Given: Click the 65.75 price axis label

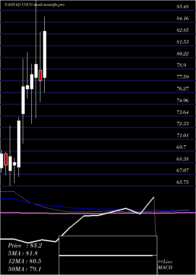Looking at the screenshot, I should [183, 182].
